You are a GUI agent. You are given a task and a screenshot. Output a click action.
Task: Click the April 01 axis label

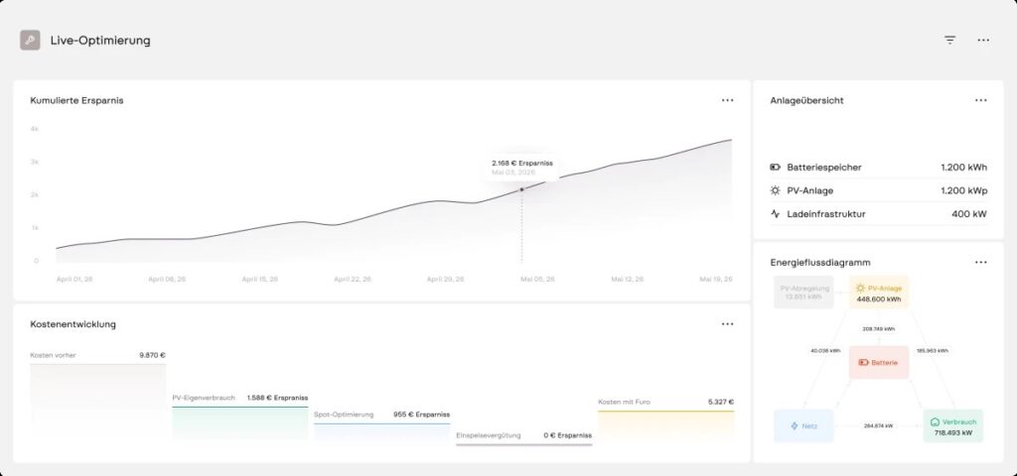coord(74,279)
